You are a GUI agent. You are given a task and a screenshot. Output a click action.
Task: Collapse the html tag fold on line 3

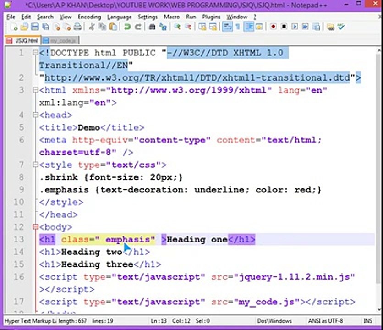tap(35, 90)
